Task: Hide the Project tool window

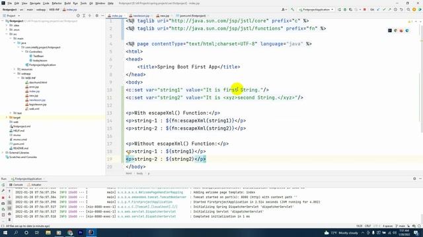Action: [102, 16]
